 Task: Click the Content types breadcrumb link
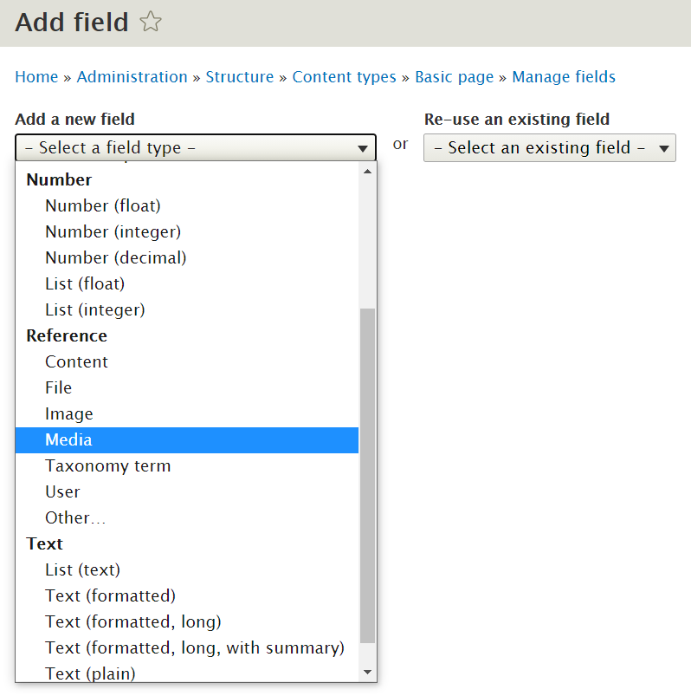[344, 77]
